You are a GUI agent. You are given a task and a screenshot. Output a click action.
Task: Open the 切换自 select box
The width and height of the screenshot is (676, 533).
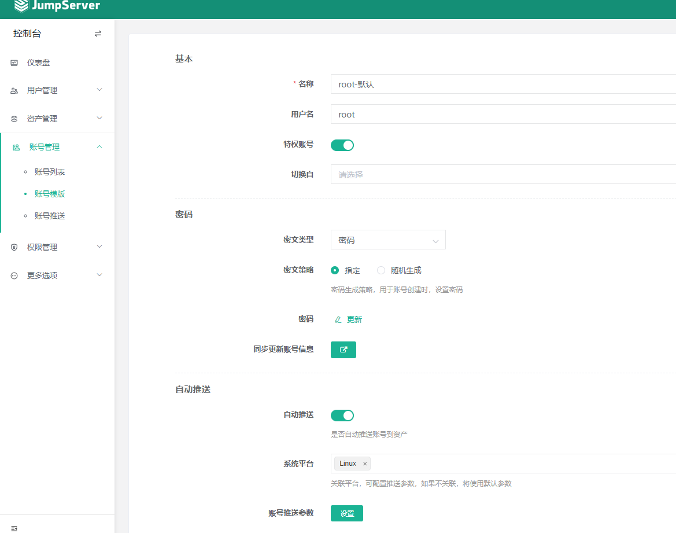pyautogui.click(x=503, y=174)
